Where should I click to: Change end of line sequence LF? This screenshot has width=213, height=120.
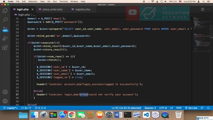coord(172,108)
